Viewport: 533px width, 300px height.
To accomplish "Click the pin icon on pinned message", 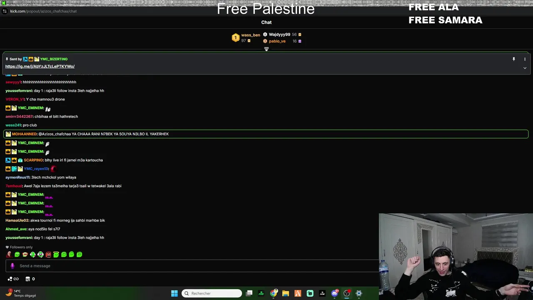I will click(514, 59).
